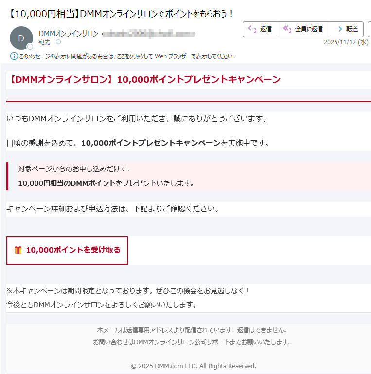Click the line 日頃の感謝を込めて
Viewport: 371px width, 374px height.
[x=138, y=143]
